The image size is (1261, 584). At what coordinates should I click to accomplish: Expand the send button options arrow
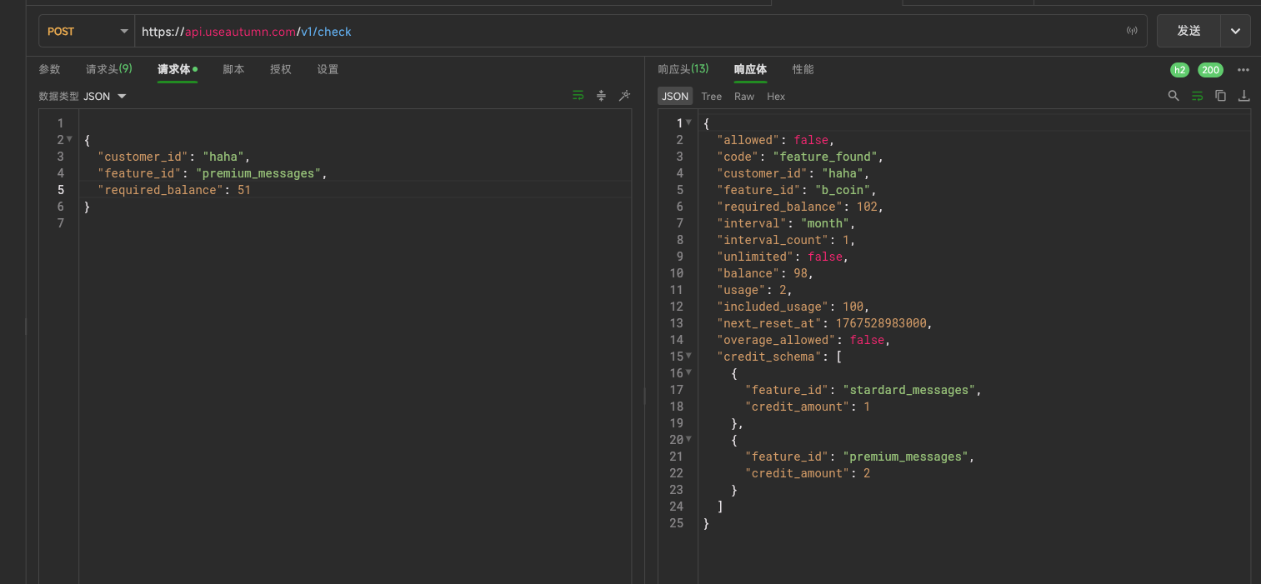point(1235,32)
